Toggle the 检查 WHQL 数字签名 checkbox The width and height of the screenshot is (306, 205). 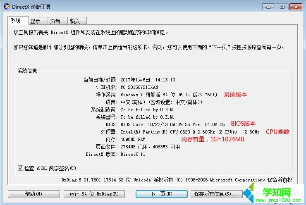20,168
